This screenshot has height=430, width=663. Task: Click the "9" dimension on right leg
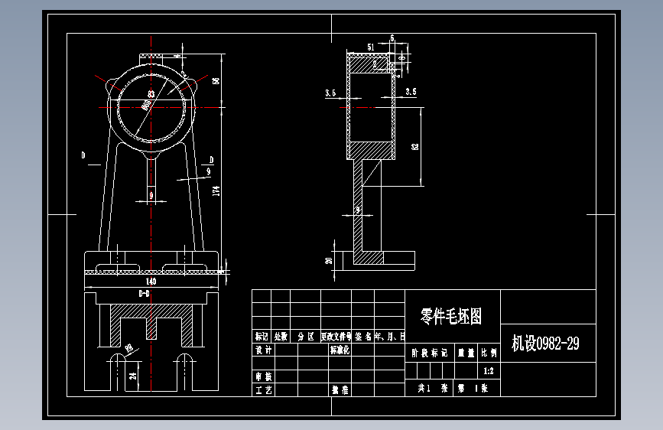click(x=209, y=171)
